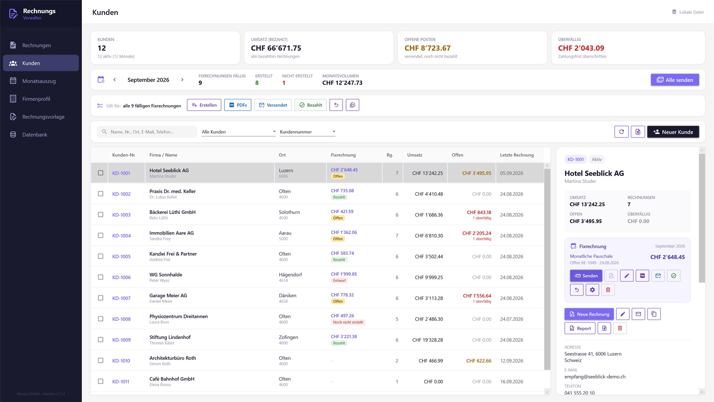Click the PDF icon in the Fixrechnung card
714x402 pixels.
[x=642, y=276]
